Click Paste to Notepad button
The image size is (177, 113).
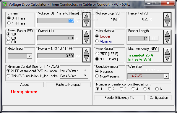68,85
